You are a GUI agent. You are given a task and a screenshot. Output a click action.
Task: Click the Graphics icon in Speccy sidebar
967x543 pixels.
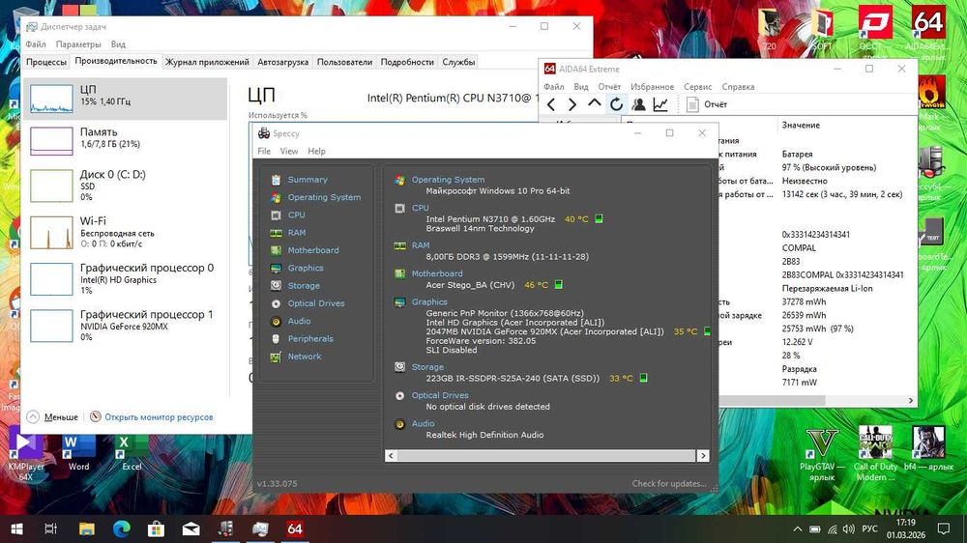[x=276, y=268]
